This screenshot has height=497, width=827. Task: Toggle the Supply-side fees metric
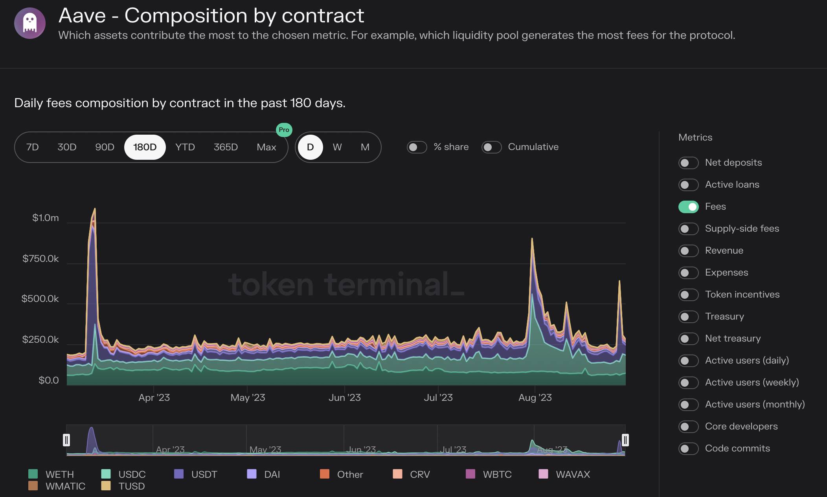688,229
